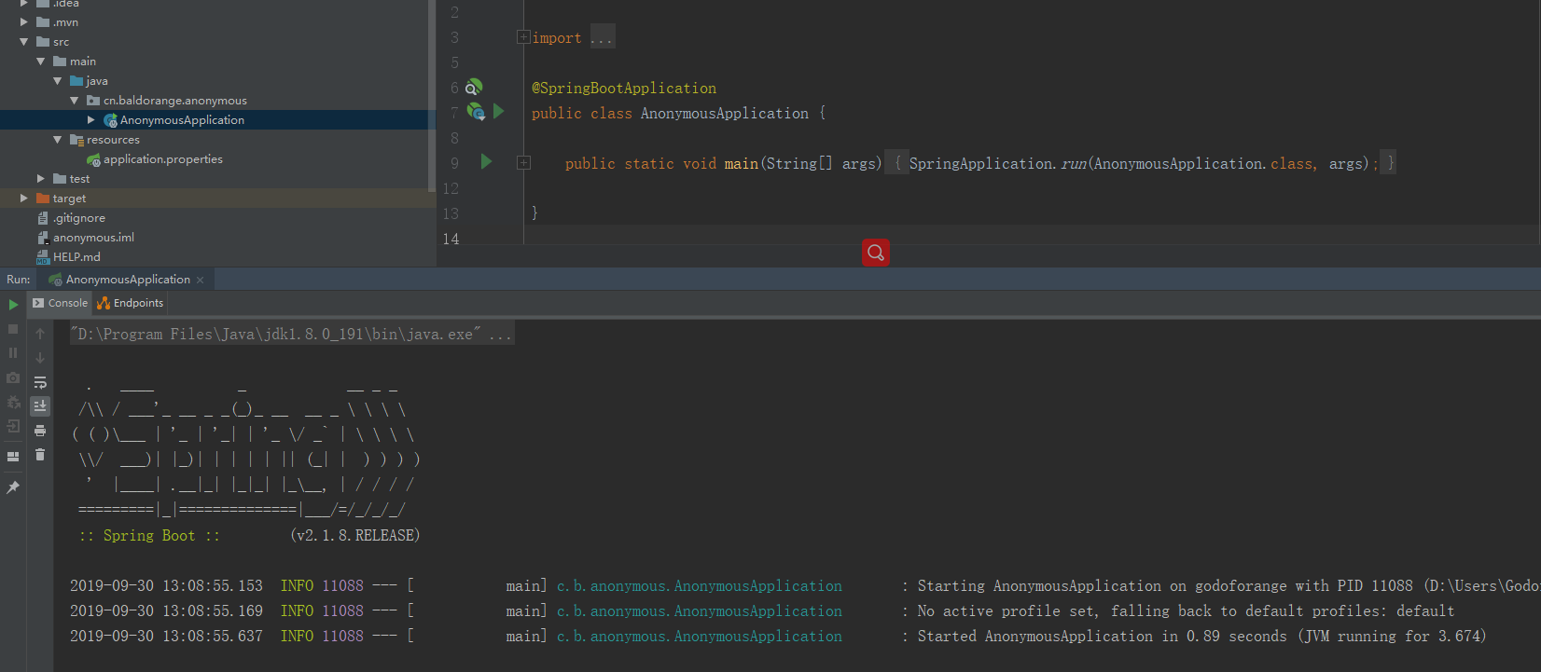The width and height of the screenshot is (1541, 672).
Task: Toggle scroll to end of console
Action: [x=40, y=406]
